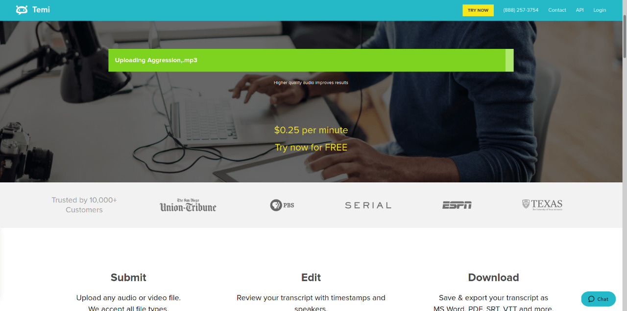The image size is (627, 311).
Task: Click the Temi brand name text
Action: point(41,10)
